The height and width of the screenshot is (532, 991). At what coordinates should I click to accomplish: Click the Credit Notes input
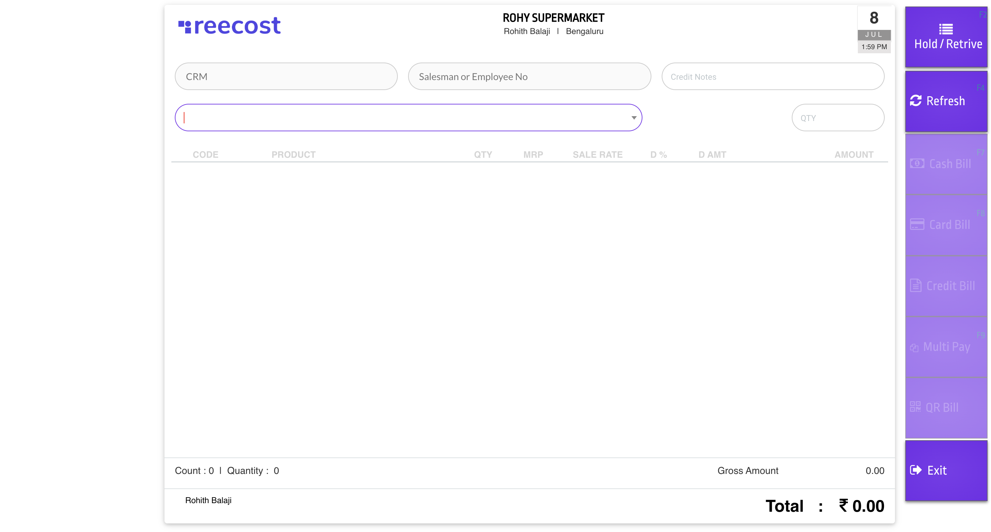pyautogui.click(x=772, y=76)
